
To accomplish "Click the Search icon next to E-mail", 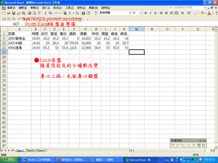I will 24,13.
